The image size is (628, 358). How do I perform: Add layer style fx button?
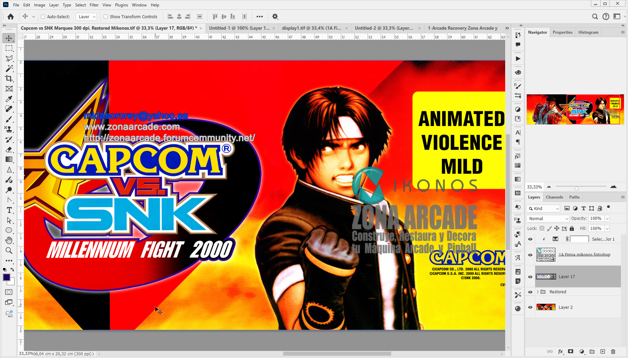coord(561,352)
